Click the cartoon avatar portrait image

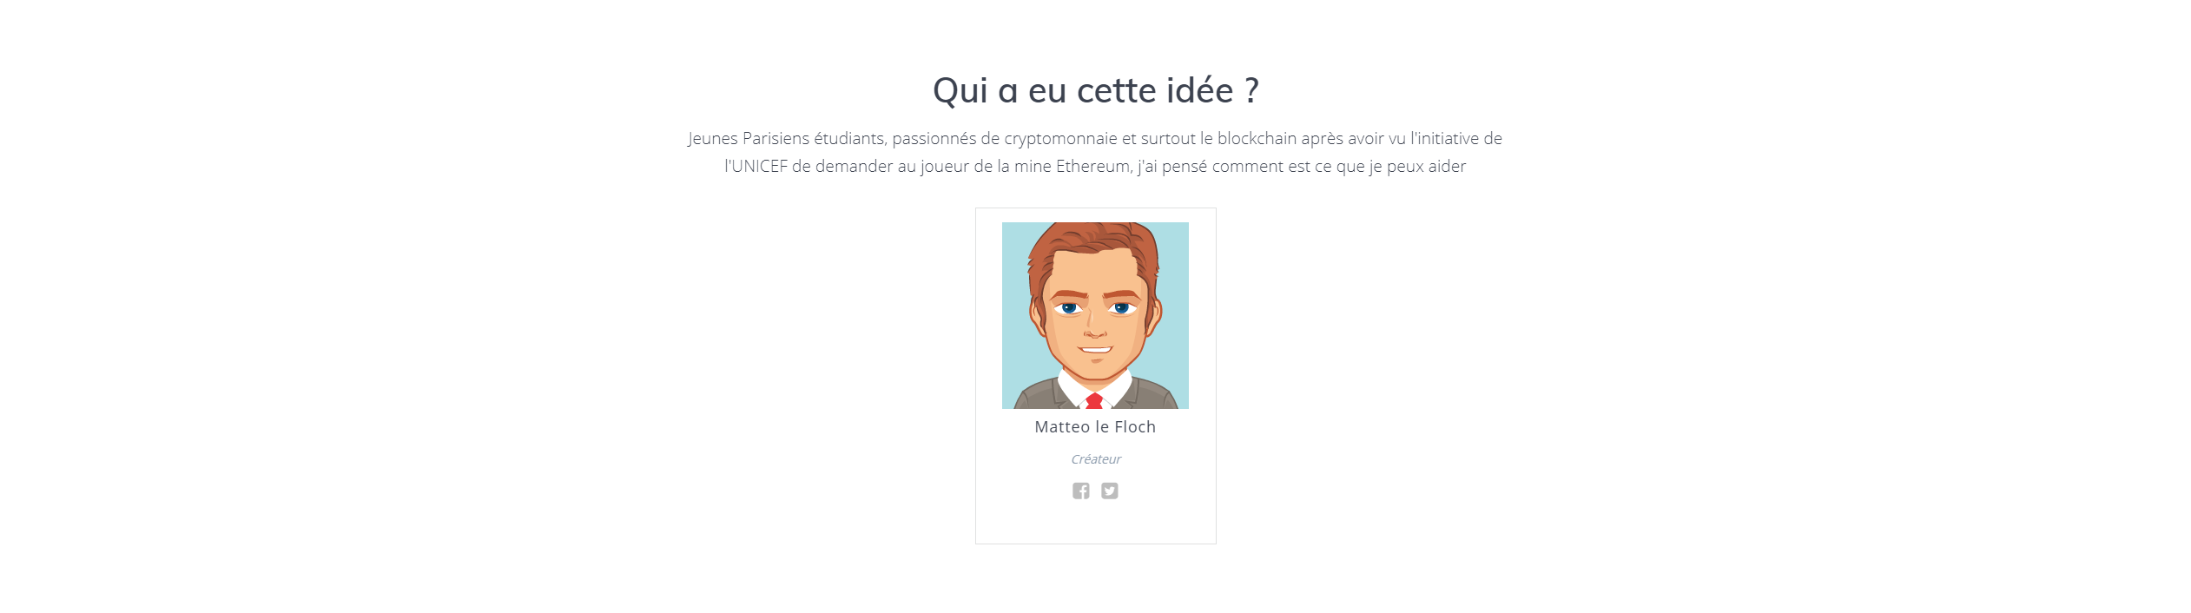coord(1095,315)
